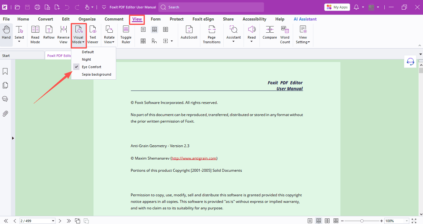Expand the left navigation panel arrow
Image resolution: width=423 pixels, height=224 pixels.
13,138
